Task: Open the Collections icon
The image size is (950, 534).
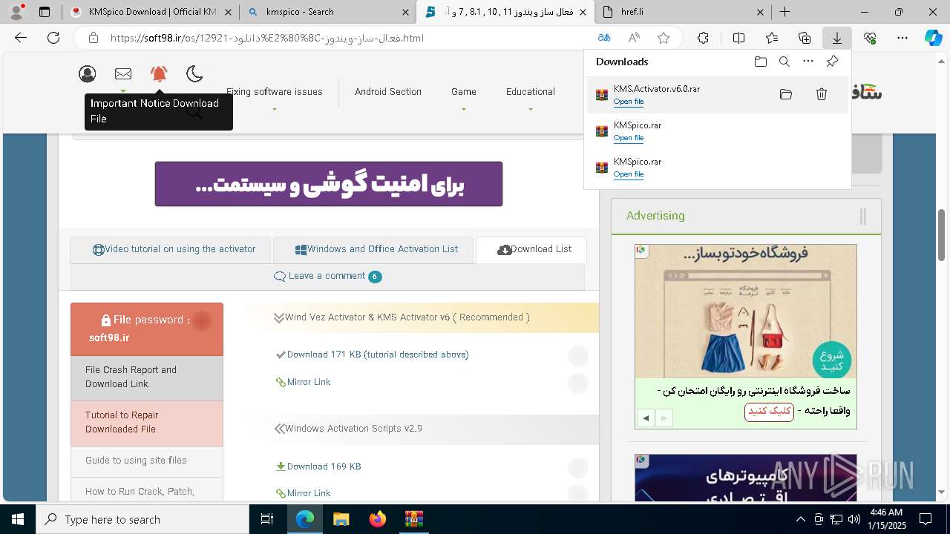Action: (805, 38)
